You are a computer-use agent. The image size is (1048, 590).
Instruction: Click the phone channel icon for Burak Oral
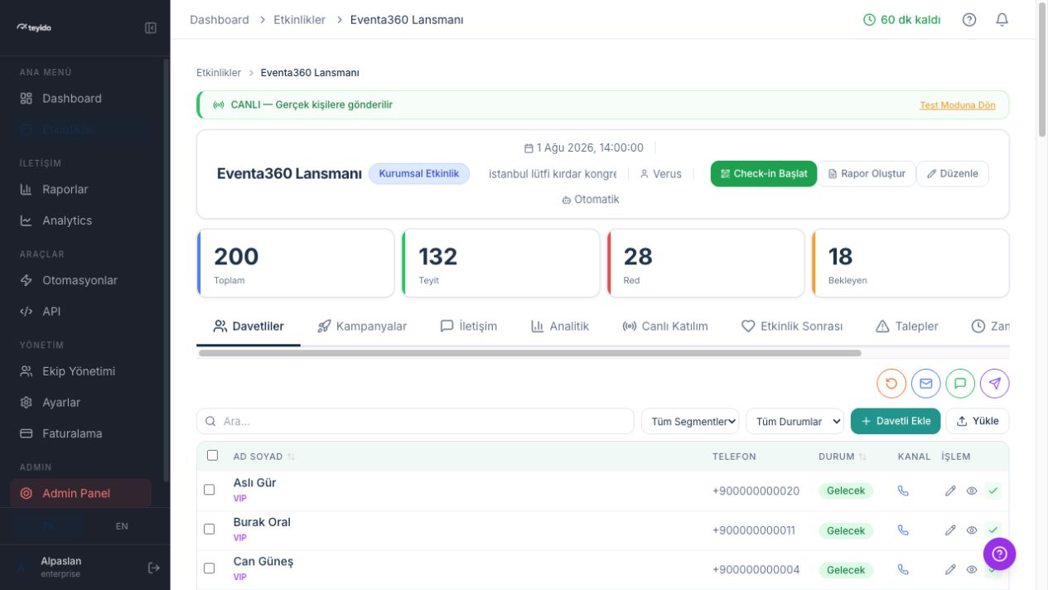[903, 530]
